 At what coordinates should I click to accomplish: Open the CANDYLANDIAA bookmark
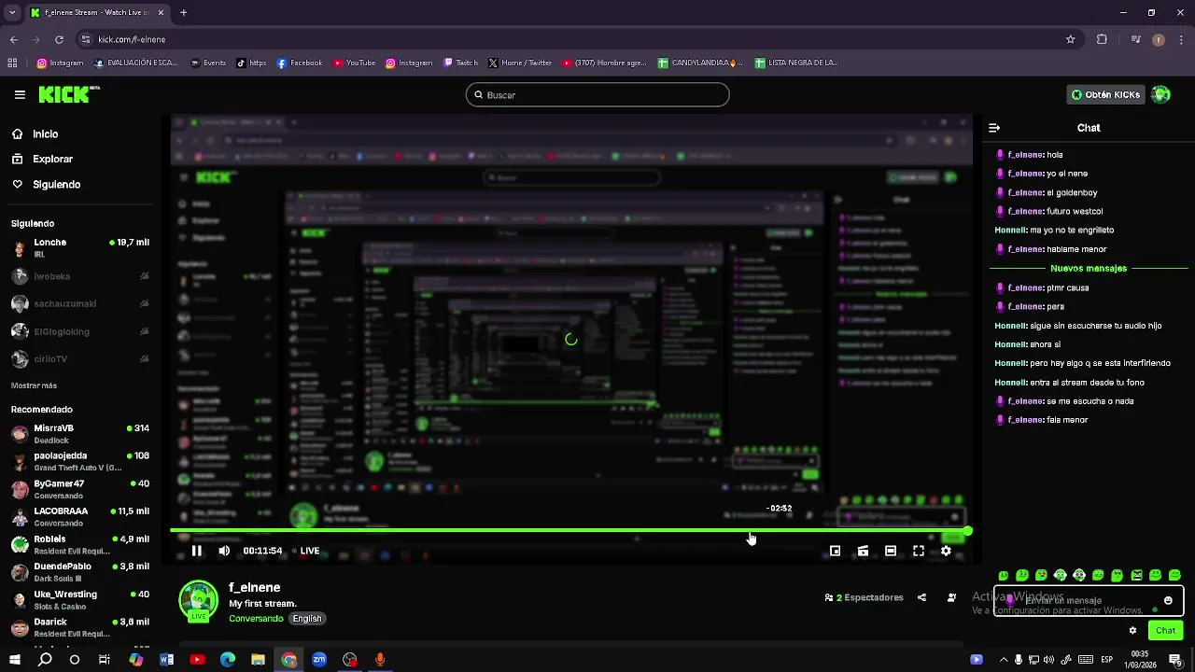(700, 63)
